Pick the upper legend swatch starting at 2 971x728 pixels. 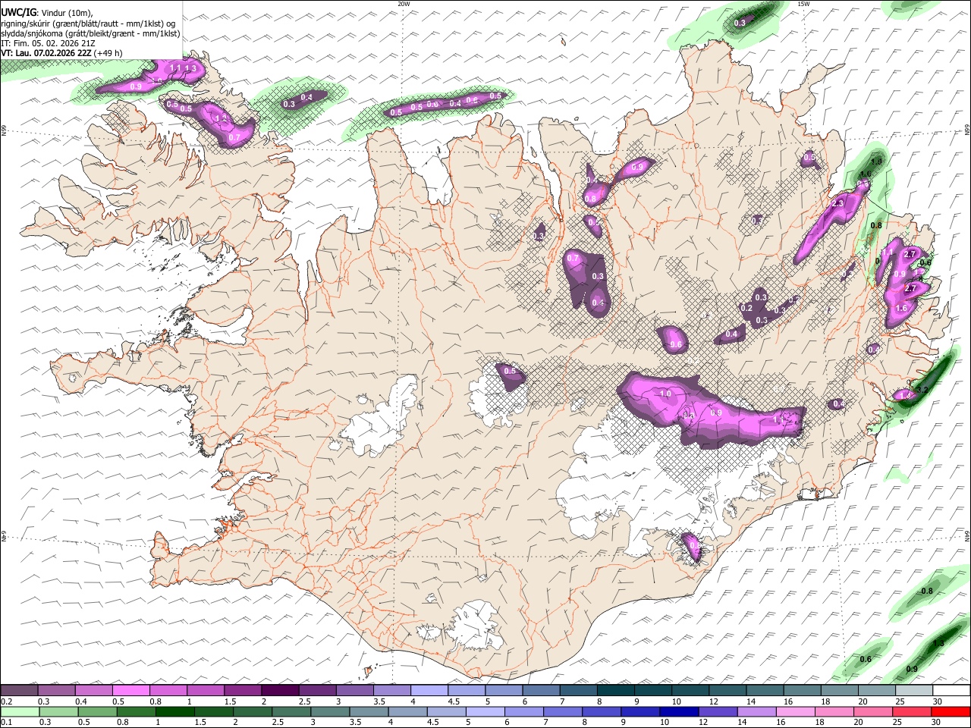280,690
